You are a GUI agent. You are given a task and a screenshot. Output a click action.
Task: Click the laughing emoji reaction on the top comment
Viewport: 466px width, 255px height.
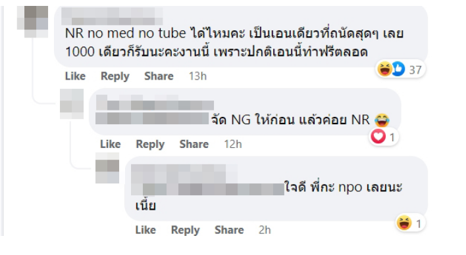[x=384, y=69]
